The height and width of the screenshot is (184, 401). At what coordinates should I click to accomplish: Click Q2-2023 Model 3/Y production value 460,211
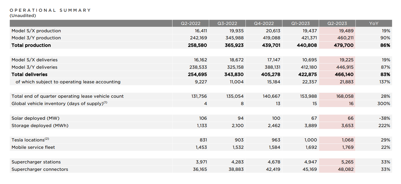[345, 38]
